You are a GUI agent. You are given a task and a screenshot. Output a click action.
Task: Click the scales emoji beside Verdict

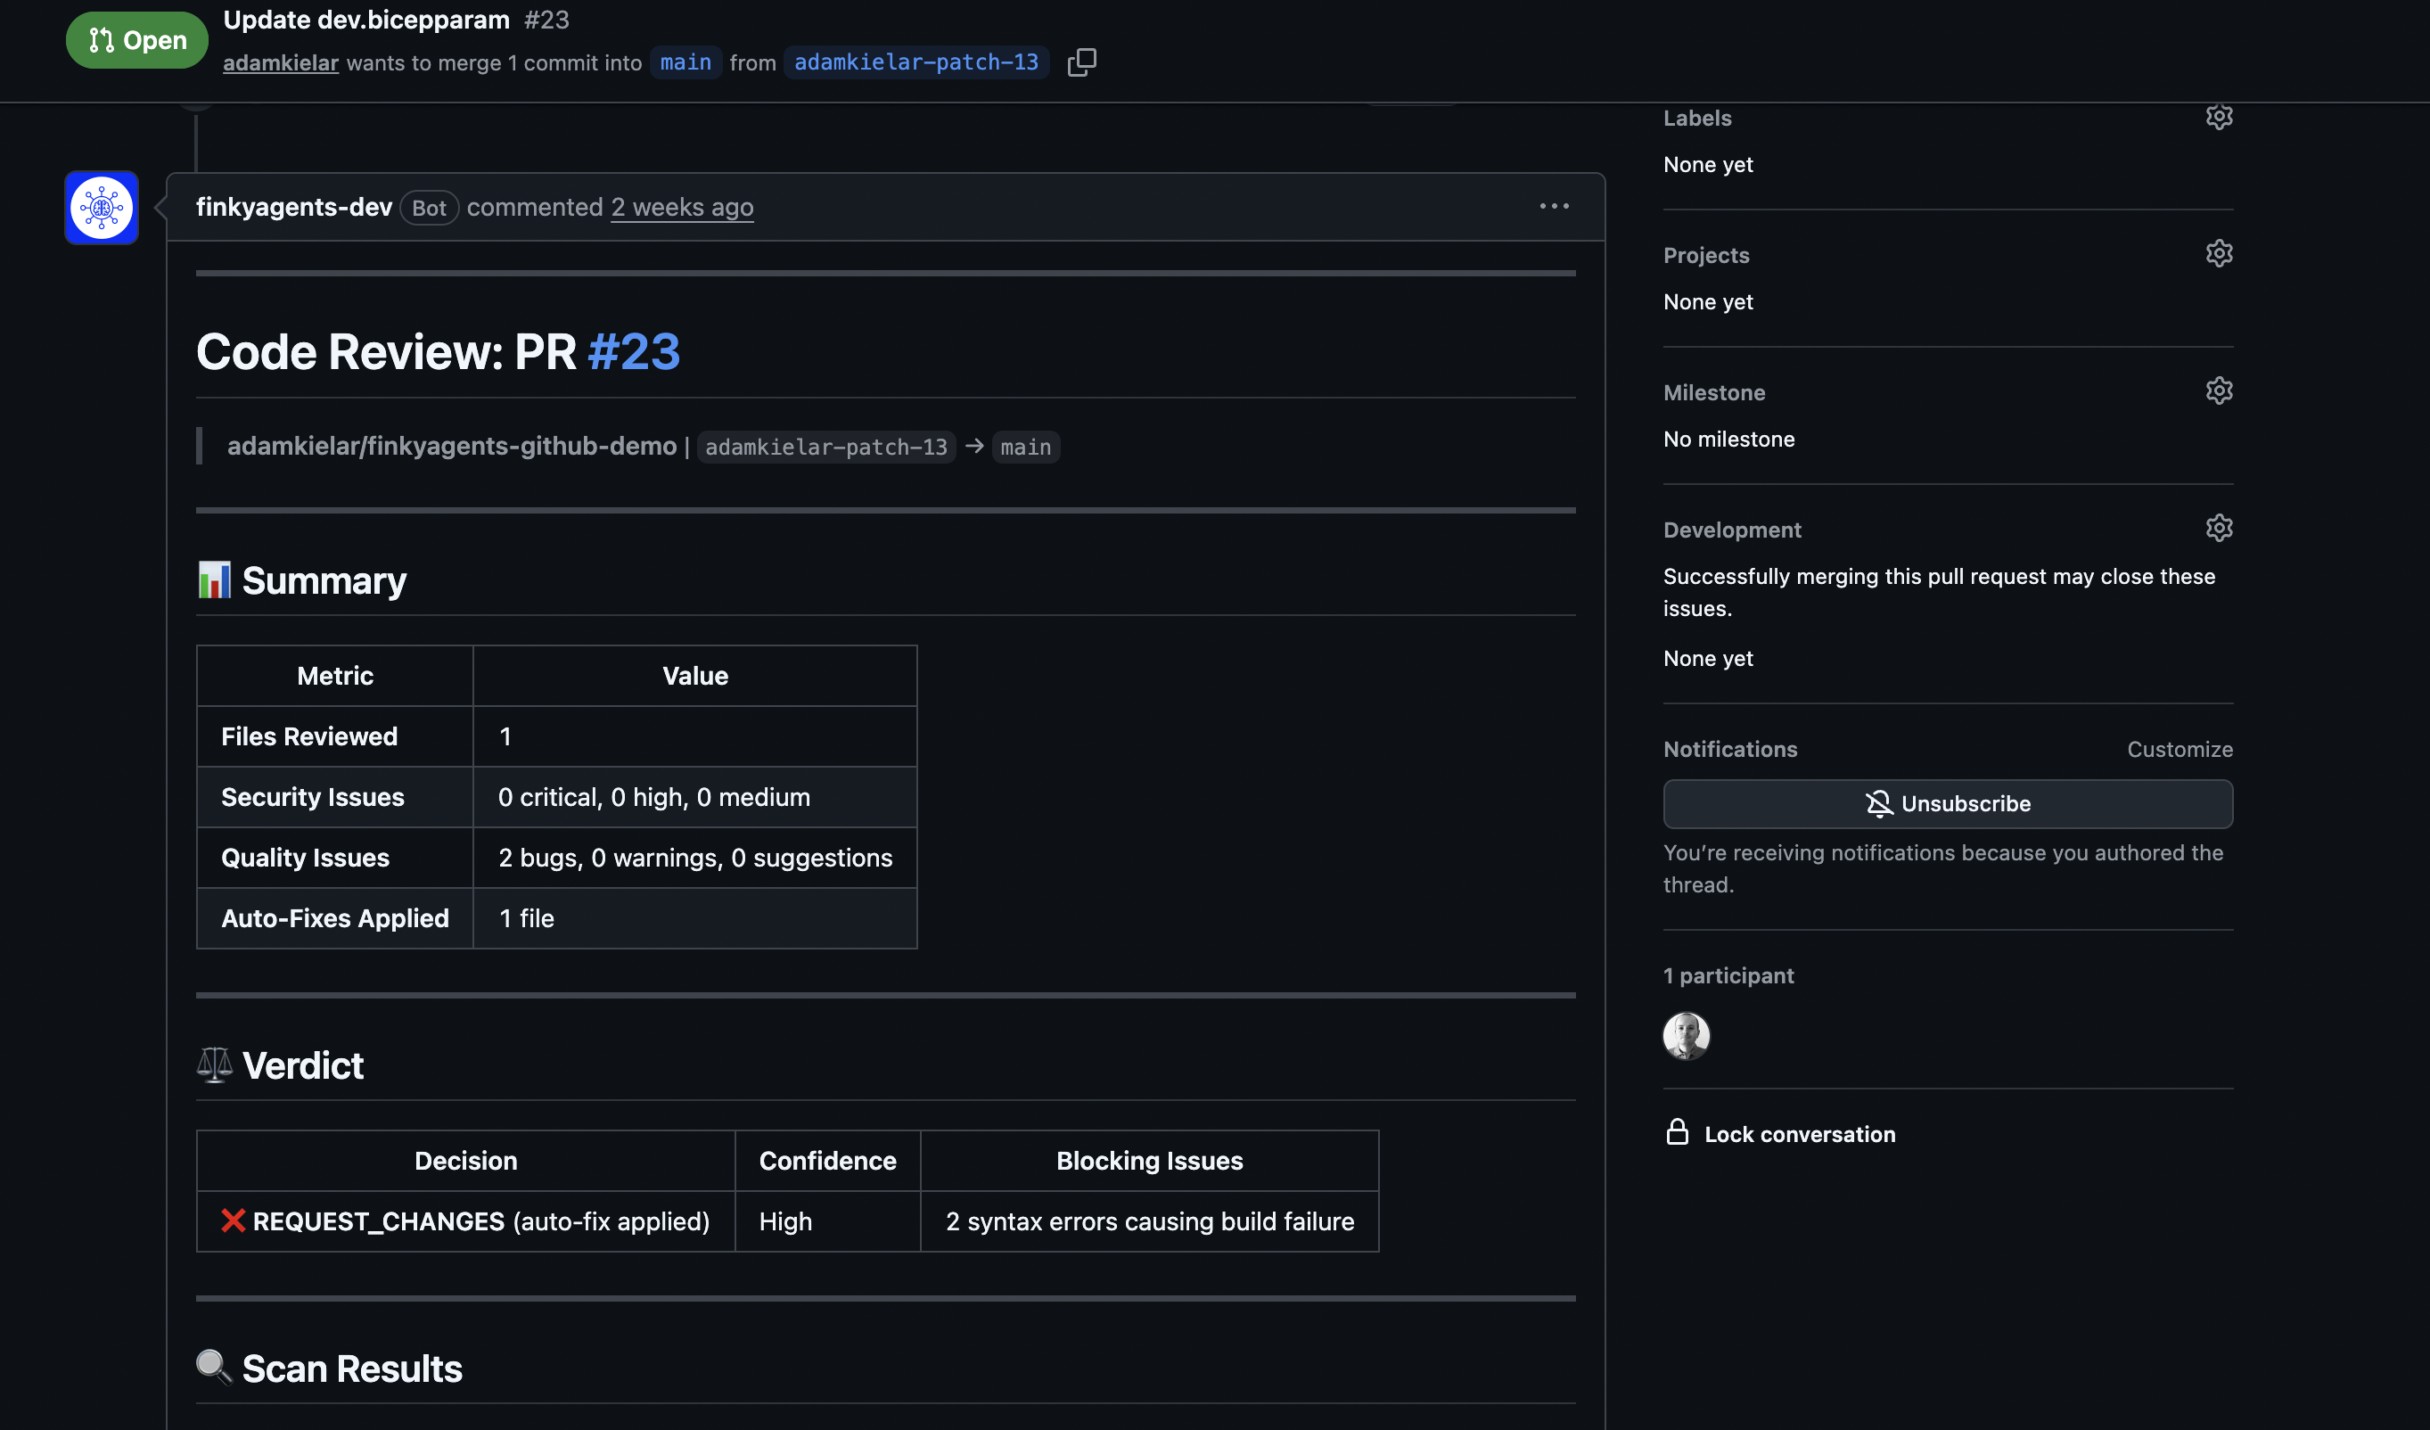click(214, 1064)
